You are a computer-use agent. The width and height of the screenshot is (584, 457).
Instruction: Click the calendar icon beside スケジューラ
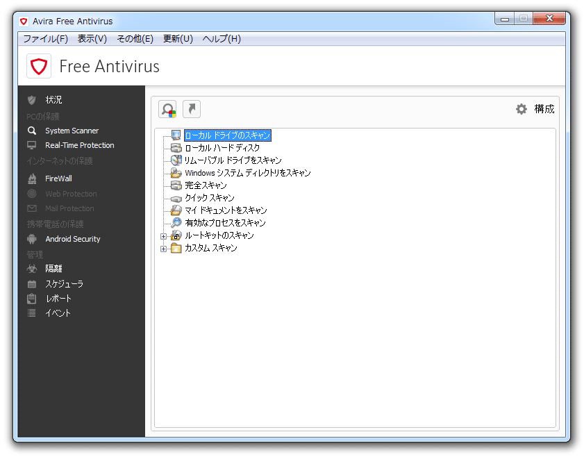pyautogui.click(x=32, y=284)
